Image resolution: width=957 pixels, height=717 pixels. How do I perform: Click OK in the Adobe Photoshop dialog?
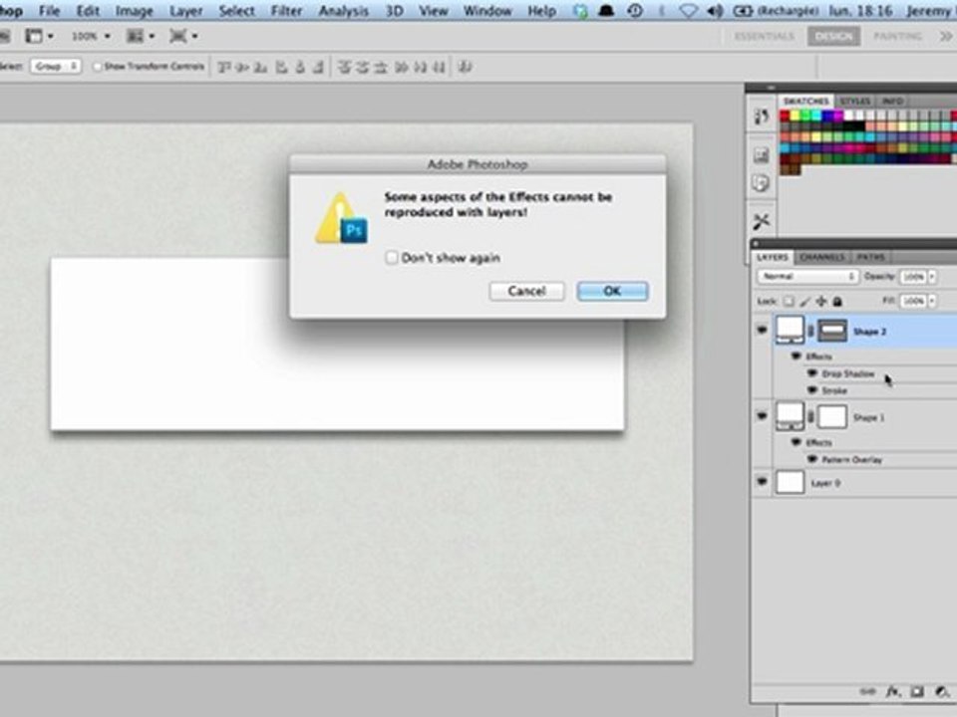click(x=612, y=291)
